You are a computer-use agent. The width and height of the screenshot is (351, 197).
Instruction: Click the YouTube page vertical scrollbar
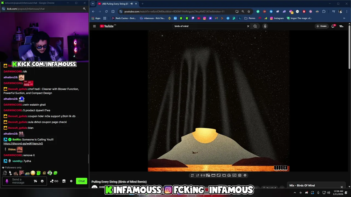click(349, 47)
